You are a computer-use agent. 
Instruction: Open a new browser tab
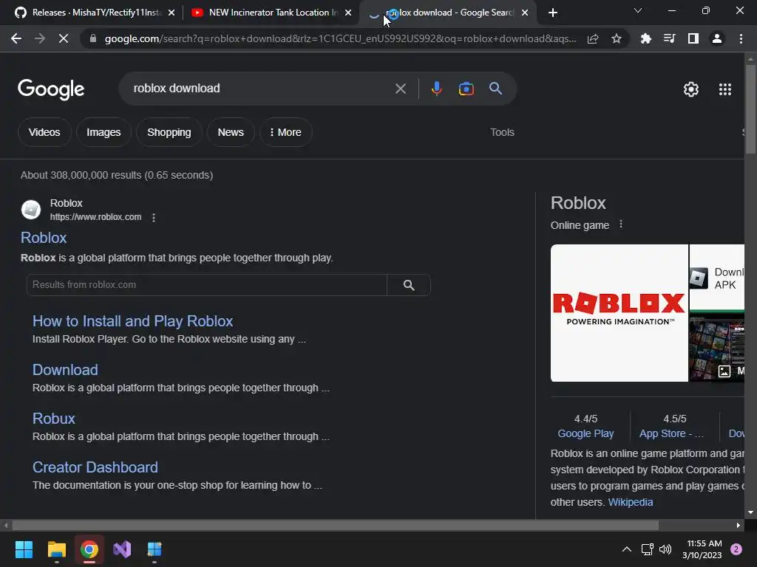[x=553, y=13]
